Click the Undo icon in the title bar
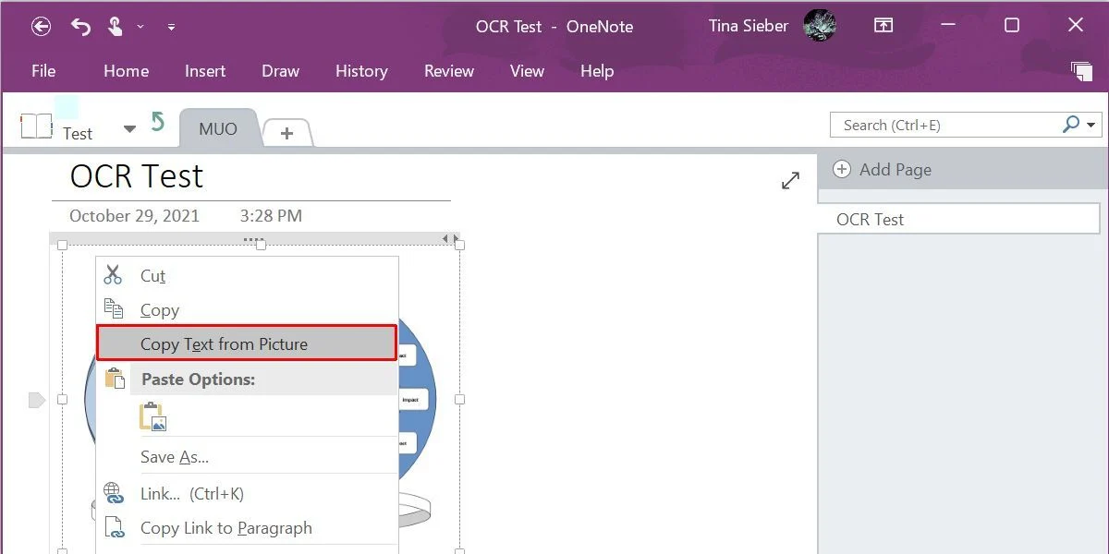The width and height of the screenshot is (1109, 554). pyautogui.click(x=80, y=27)
